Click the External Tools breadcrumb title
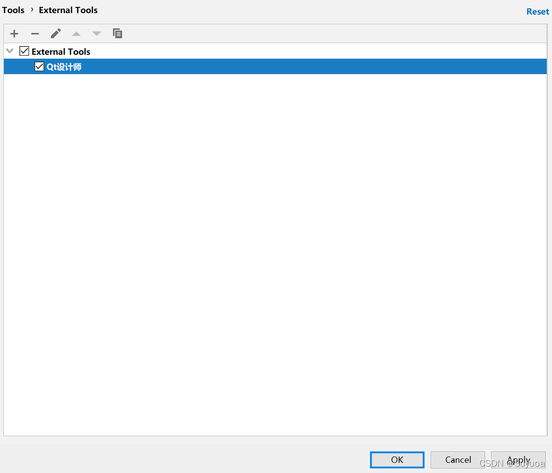552x473 pixels. tap(68, 10)
